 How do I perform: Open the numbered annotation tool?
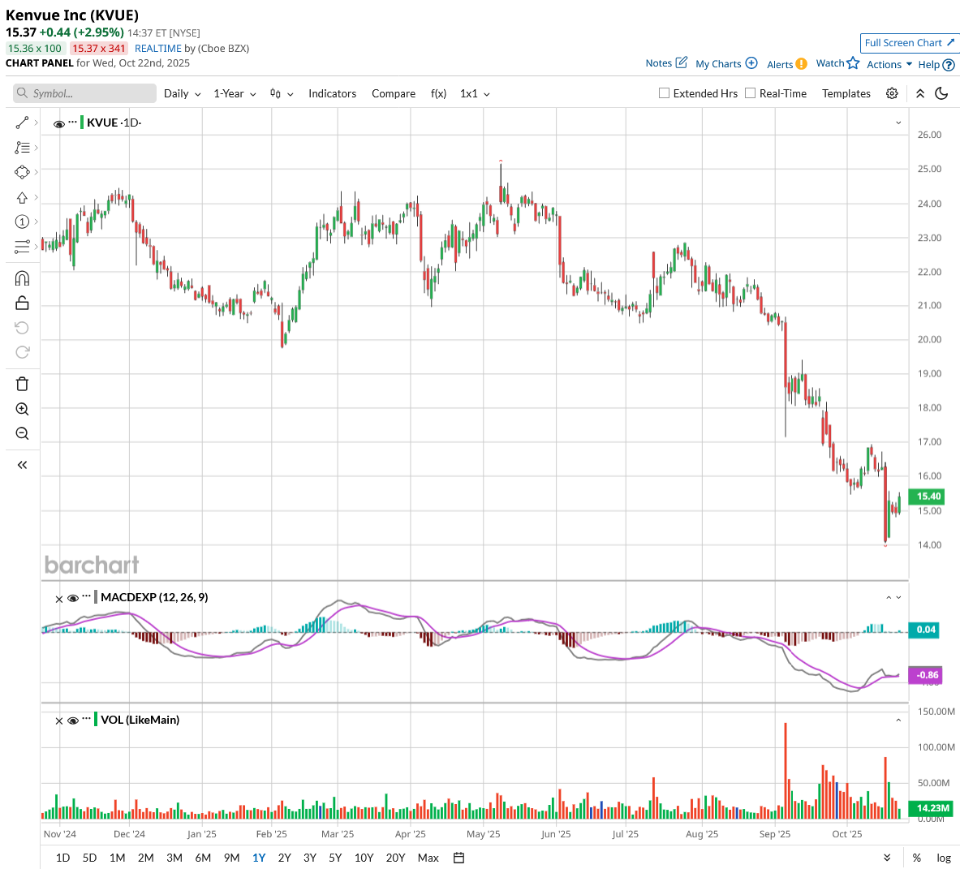point(22,222)
